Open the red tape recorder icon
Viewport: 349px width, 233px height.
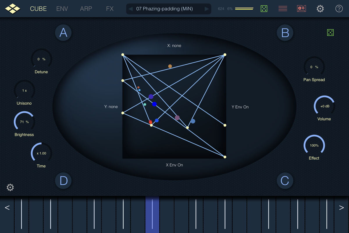pos(301,8)
